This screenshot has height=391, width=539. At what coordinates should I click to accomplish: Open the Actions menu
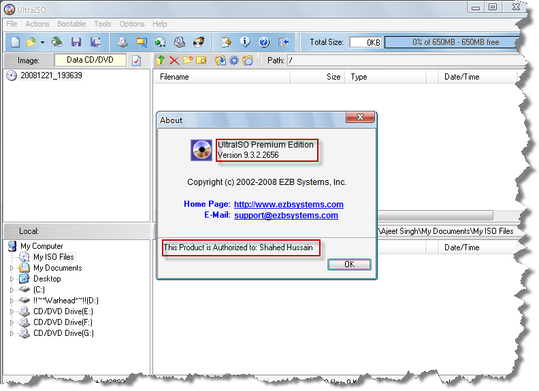pos(37,24)
